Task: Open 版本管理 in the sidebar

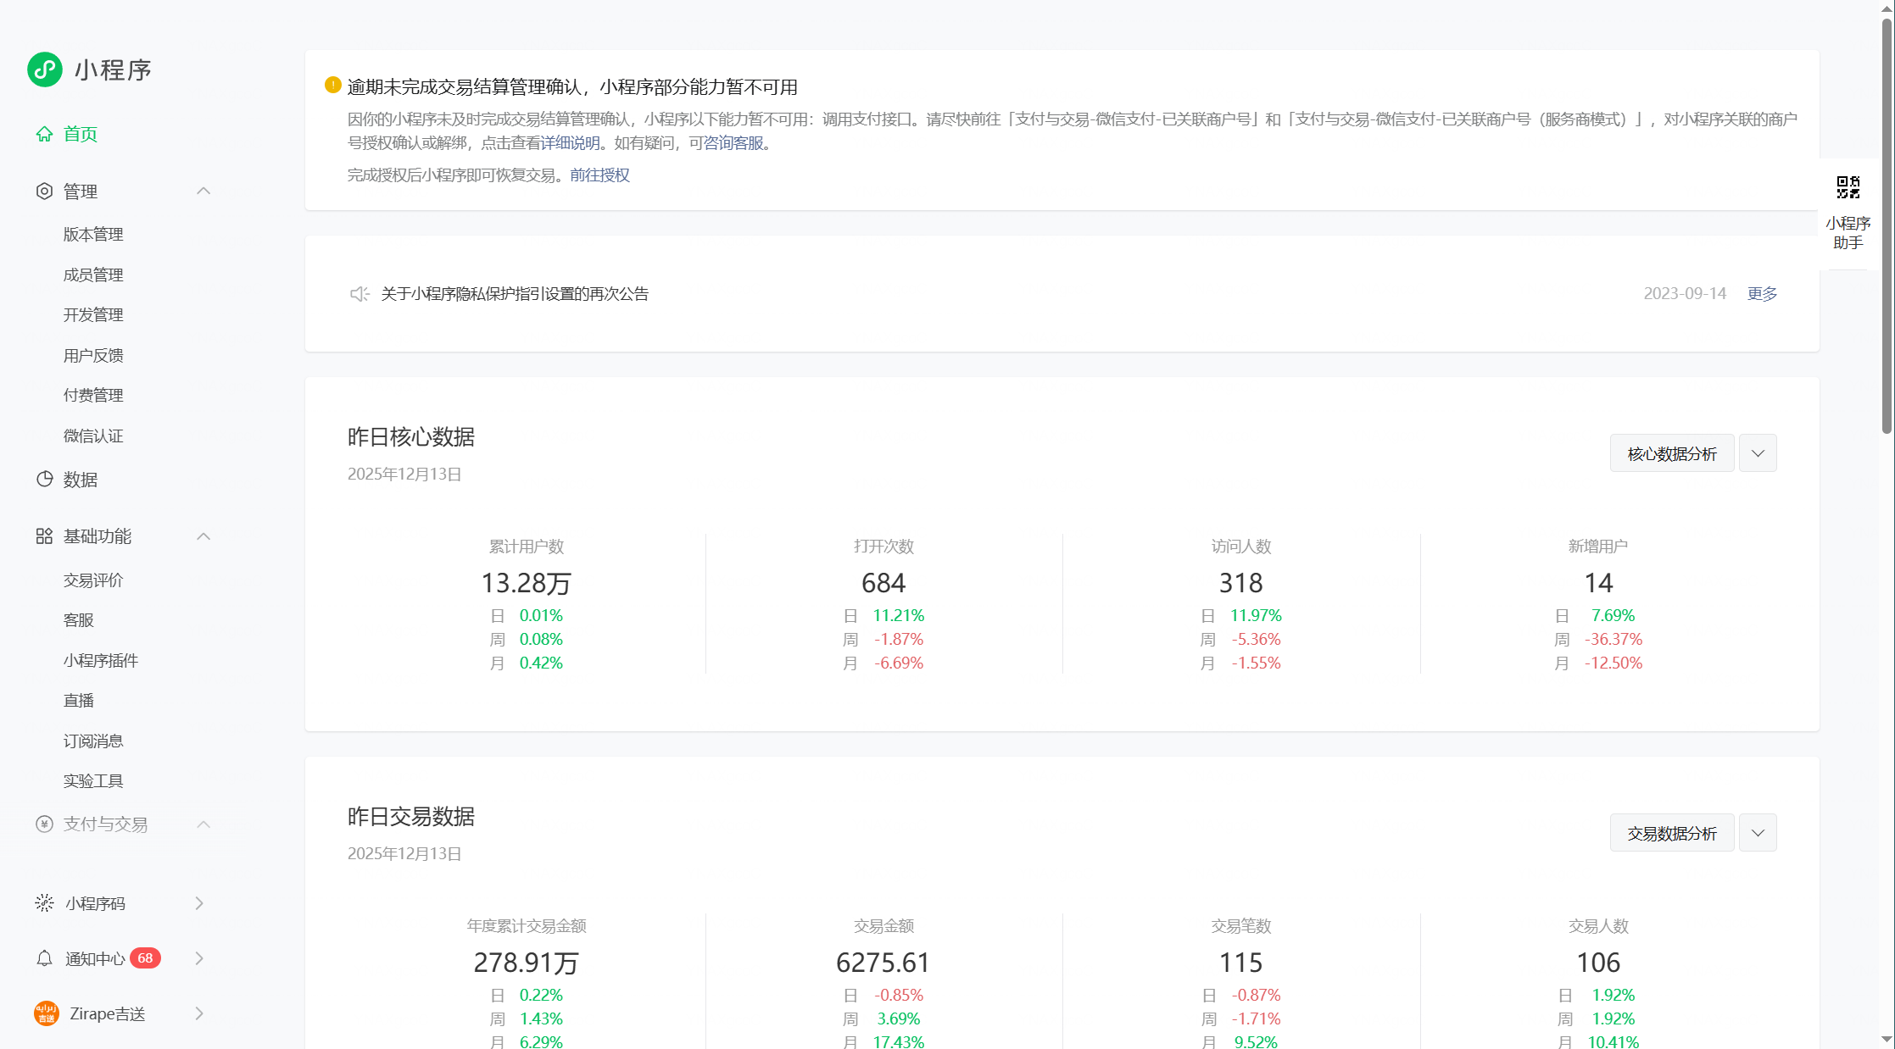Action: coord(93,235)
